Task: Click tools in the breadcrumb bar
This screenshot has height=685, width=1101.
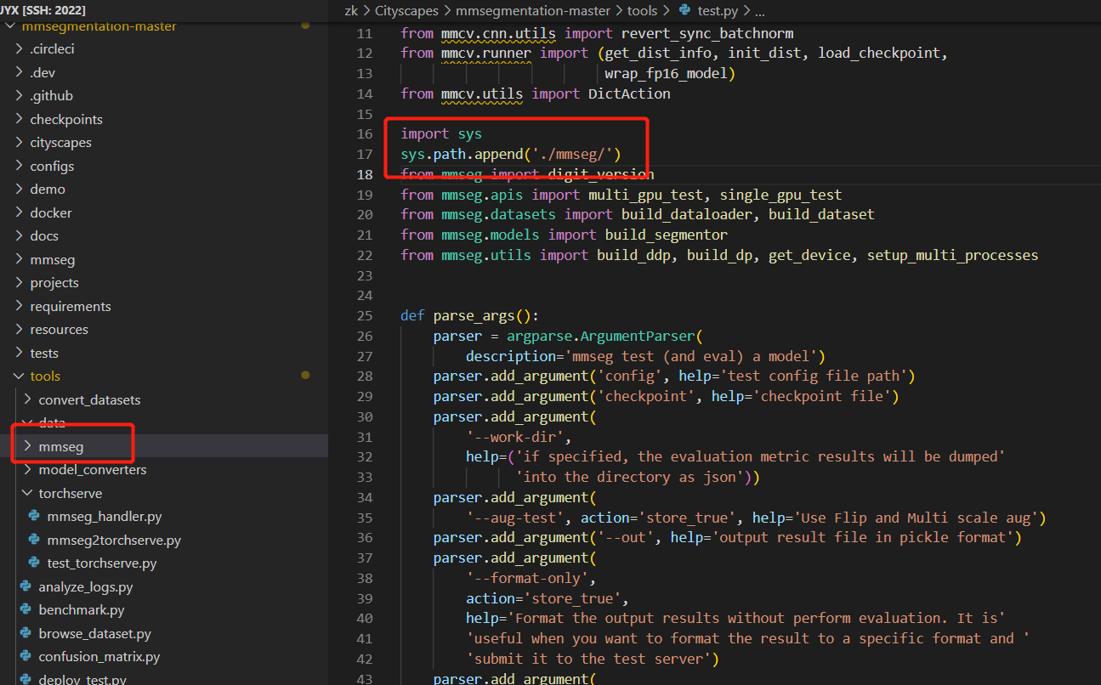Action: coord(643,11)
